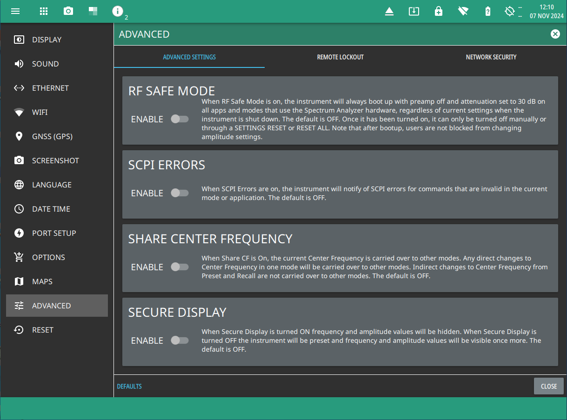
Task: Enable the Secure Display switch
Action: click(180, 340)
